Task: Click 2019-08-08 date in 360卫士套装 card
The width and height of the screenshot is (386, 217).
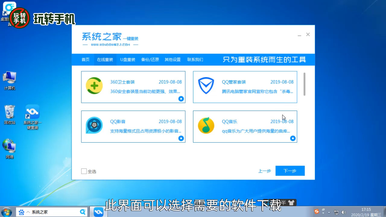Action: tap(170, 82)
